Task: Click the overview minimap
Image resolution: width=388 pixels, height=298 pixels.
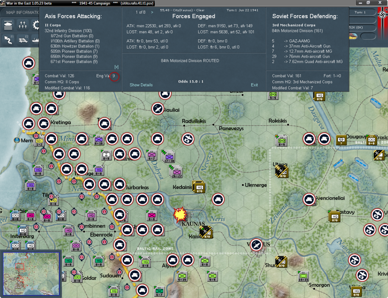Action: point(31,274)
